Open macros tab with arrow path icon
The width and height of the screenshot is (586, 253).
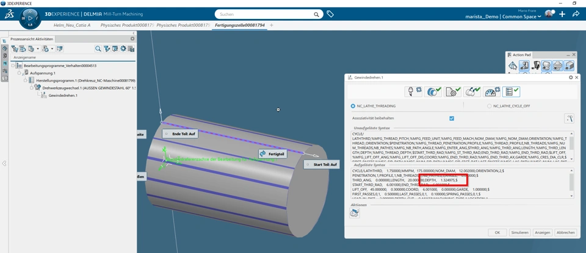point(472,92)
